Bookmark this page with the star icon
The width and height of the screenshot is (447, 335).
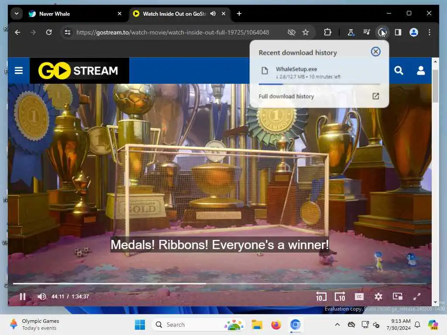(x=306, y=32)
